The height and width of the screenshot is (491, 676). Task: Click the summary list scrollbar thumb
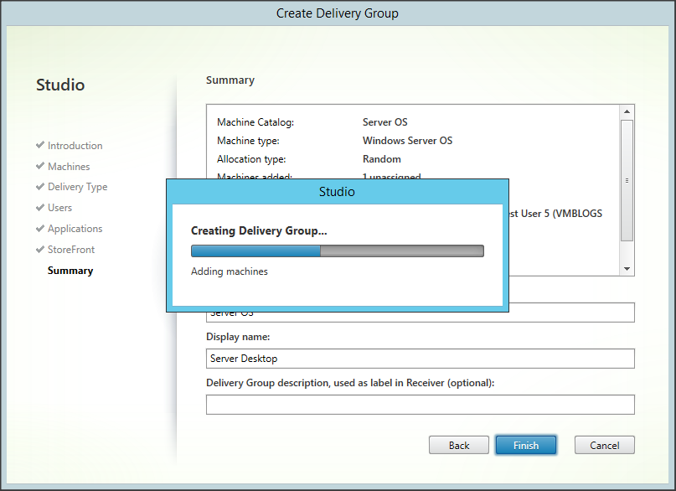(x=627, y=179)
